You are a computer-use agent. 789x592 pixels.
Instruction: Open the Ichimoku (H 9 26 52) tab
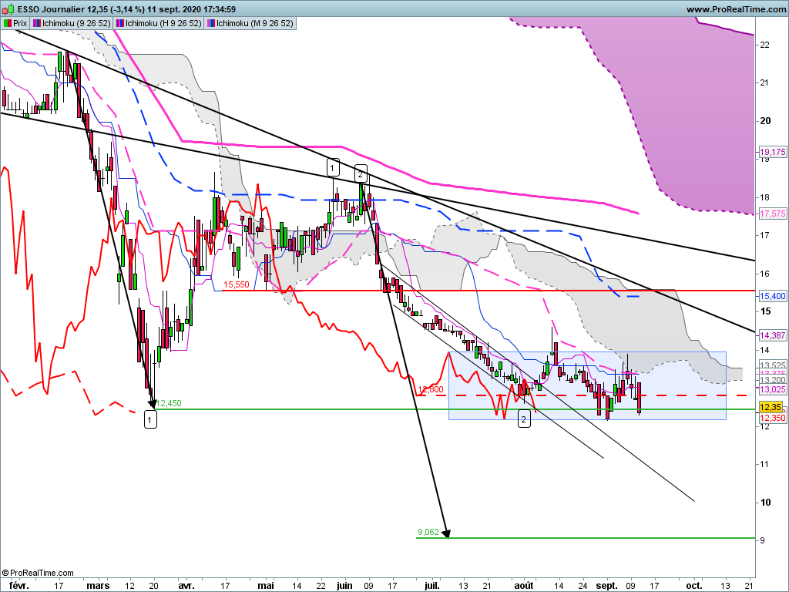click(x=159, y=23)
